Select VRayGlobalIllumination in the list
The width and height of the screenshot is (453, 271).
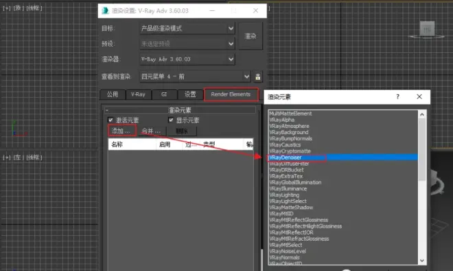295,182
